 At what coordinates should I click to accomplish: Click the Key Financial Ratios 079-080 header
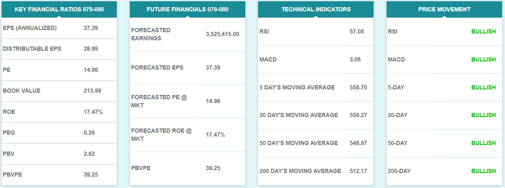coord(59,9)
